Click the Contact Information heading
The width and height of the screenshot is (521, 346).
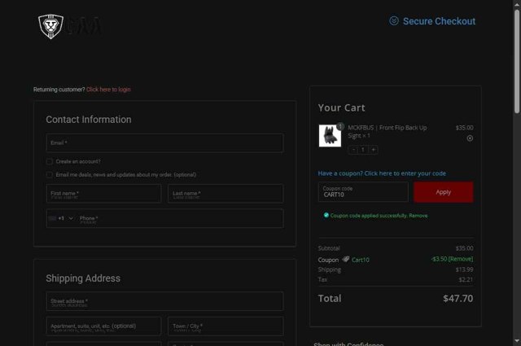point(89,120)
